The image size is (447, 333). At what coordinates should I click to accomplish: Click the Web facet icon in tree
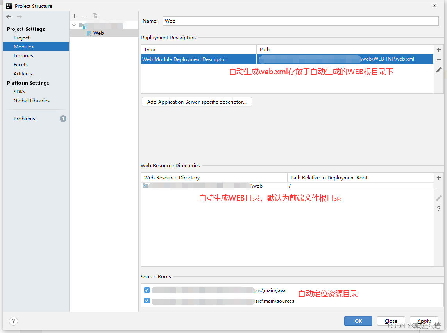(x=89, y=33)
